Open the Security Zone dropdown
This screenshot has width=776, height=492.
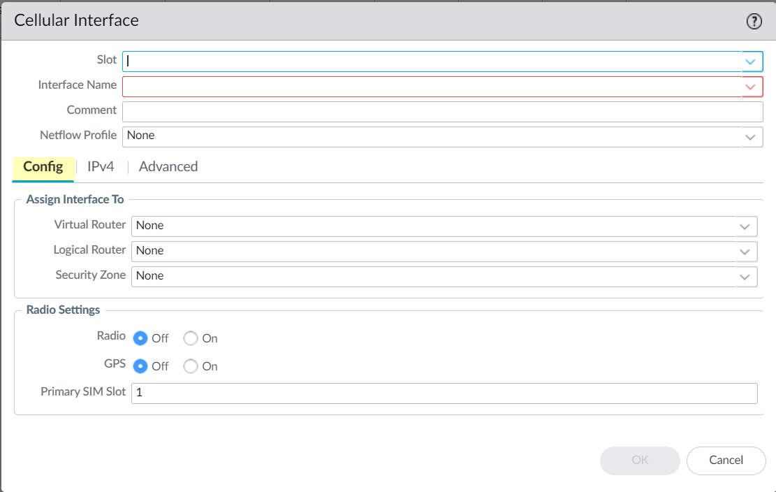coord(745,277)
